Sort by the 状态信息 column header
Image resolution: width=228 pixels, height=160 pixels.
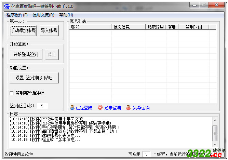coord(129,27)
